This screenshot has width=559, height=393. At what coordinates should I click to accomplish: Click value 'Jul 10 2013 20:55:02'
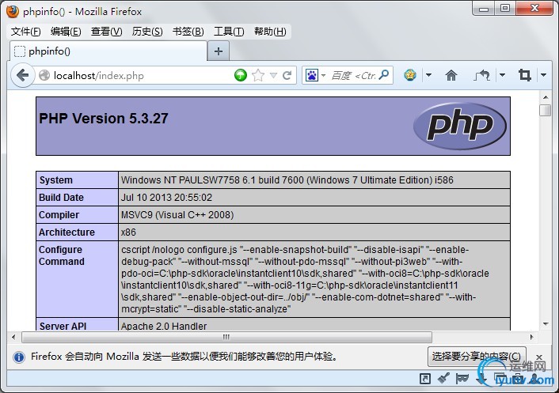tap(166, 198)
